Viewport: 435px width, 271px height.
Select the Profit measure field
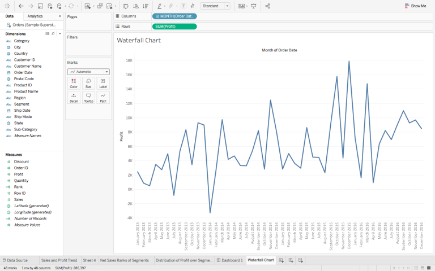[x=19, y=174]
